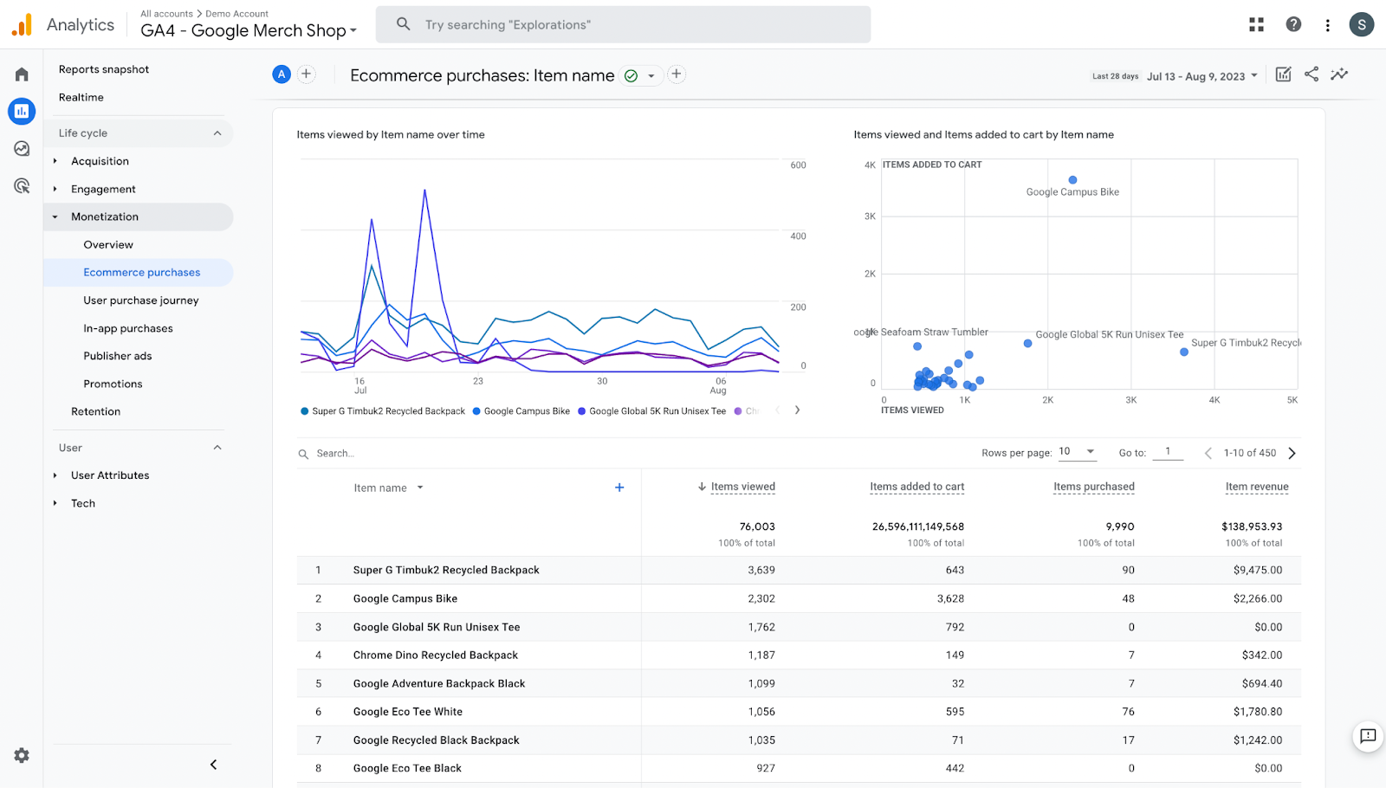This screenshot has height=788, width=1386.
Task: Expand the Tech section
Action: tap(55, 503)
